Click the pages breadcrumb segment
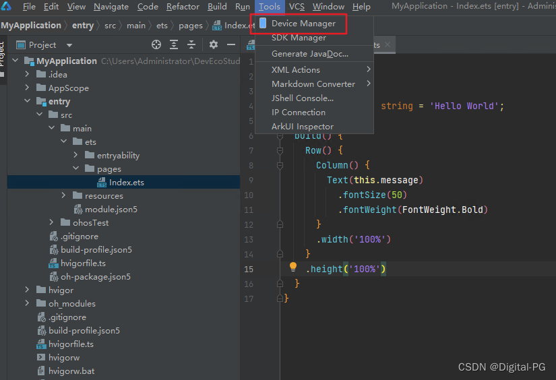Viewport: 556px width, 380px height. pos(191,26)
